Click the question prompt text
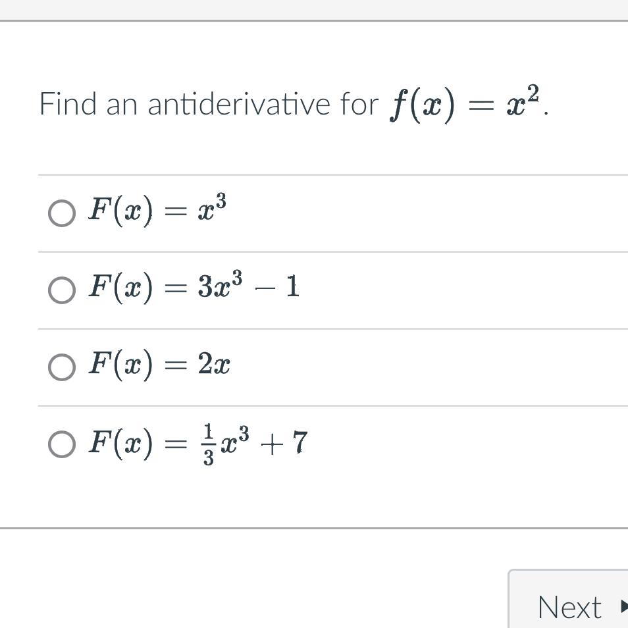This screenshot has height=628, width=628. pyautogui.click(x=263, y=102)
